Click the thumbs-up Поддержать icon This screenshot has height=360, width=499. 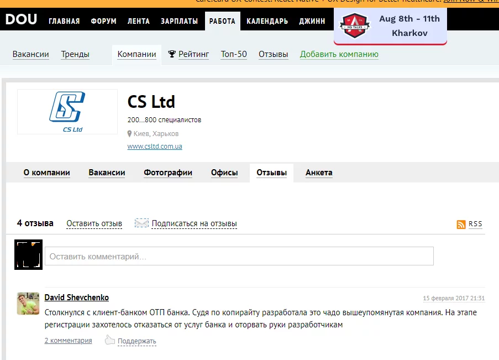click(111, 341)
